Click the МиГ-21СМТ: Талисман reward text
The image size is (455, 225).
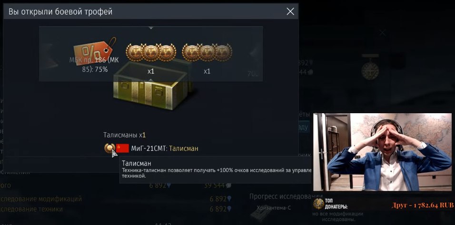click(165, 148)
